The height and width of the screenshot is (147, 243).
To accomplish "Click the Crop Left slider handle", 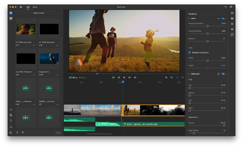I will [x=190, y=103].
